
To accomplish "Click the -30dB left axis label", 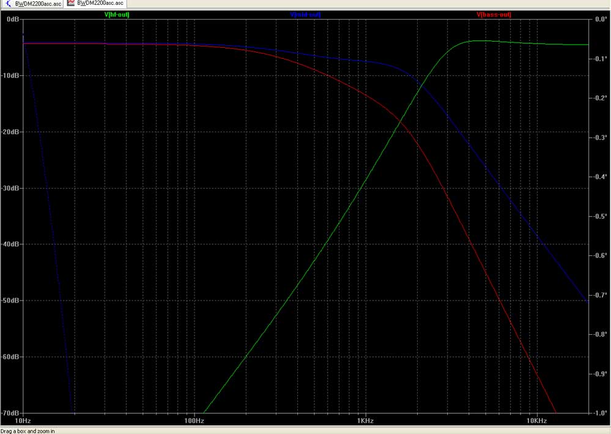I will pos(10,188).
